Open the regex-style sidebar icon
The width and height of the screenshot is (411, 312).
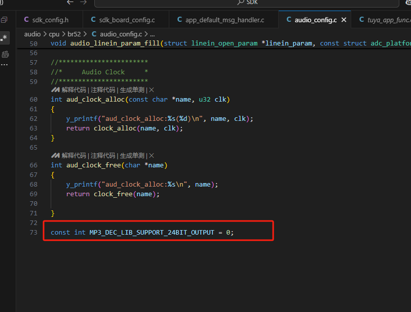[4, 38]
